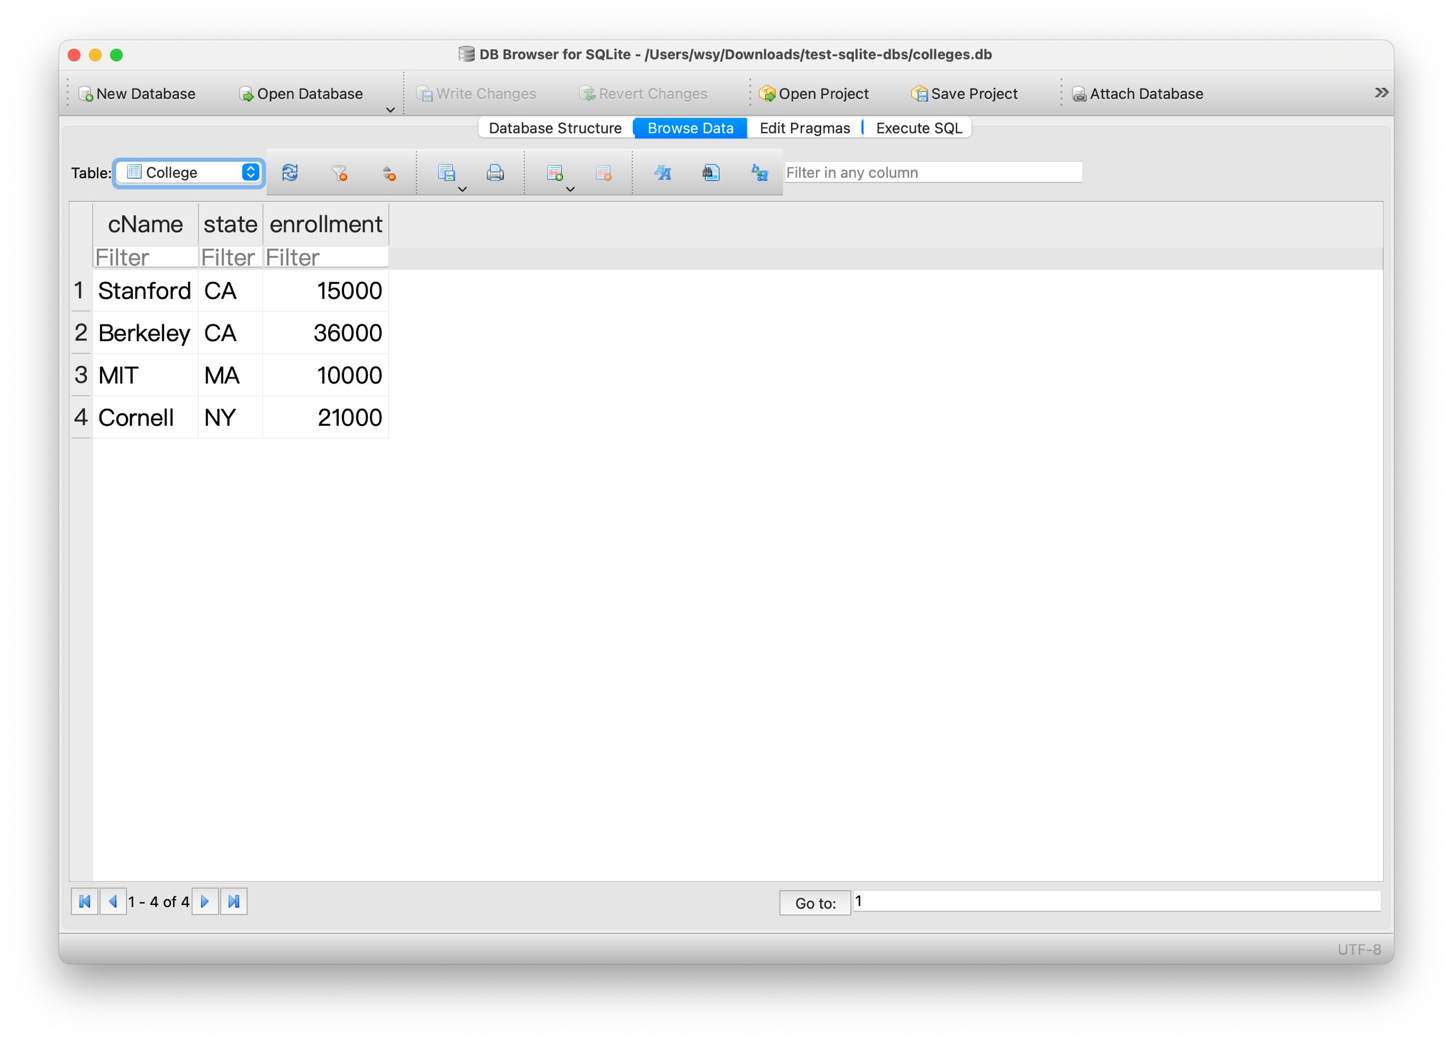Screen dimensions: 1453x1042
Task: Select entire row 3 via row header
Action: 81,375
